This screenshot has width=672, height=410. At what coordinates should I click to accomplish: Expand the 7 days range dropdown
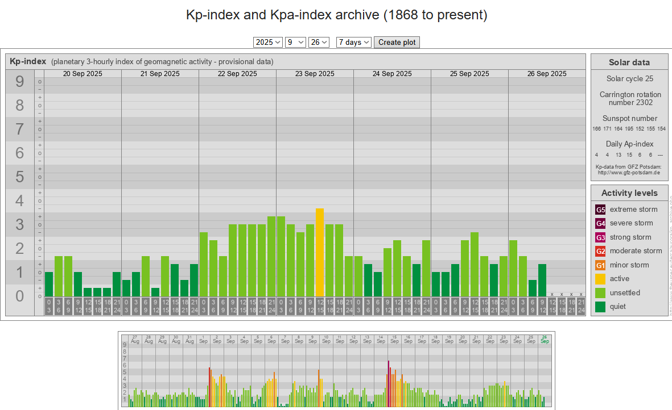coord(353,42)
